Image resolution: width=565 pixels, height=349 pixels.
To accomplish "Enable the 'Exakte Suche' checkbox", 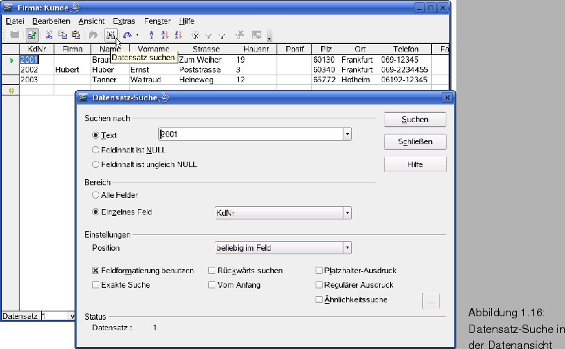I will (96, 285).
